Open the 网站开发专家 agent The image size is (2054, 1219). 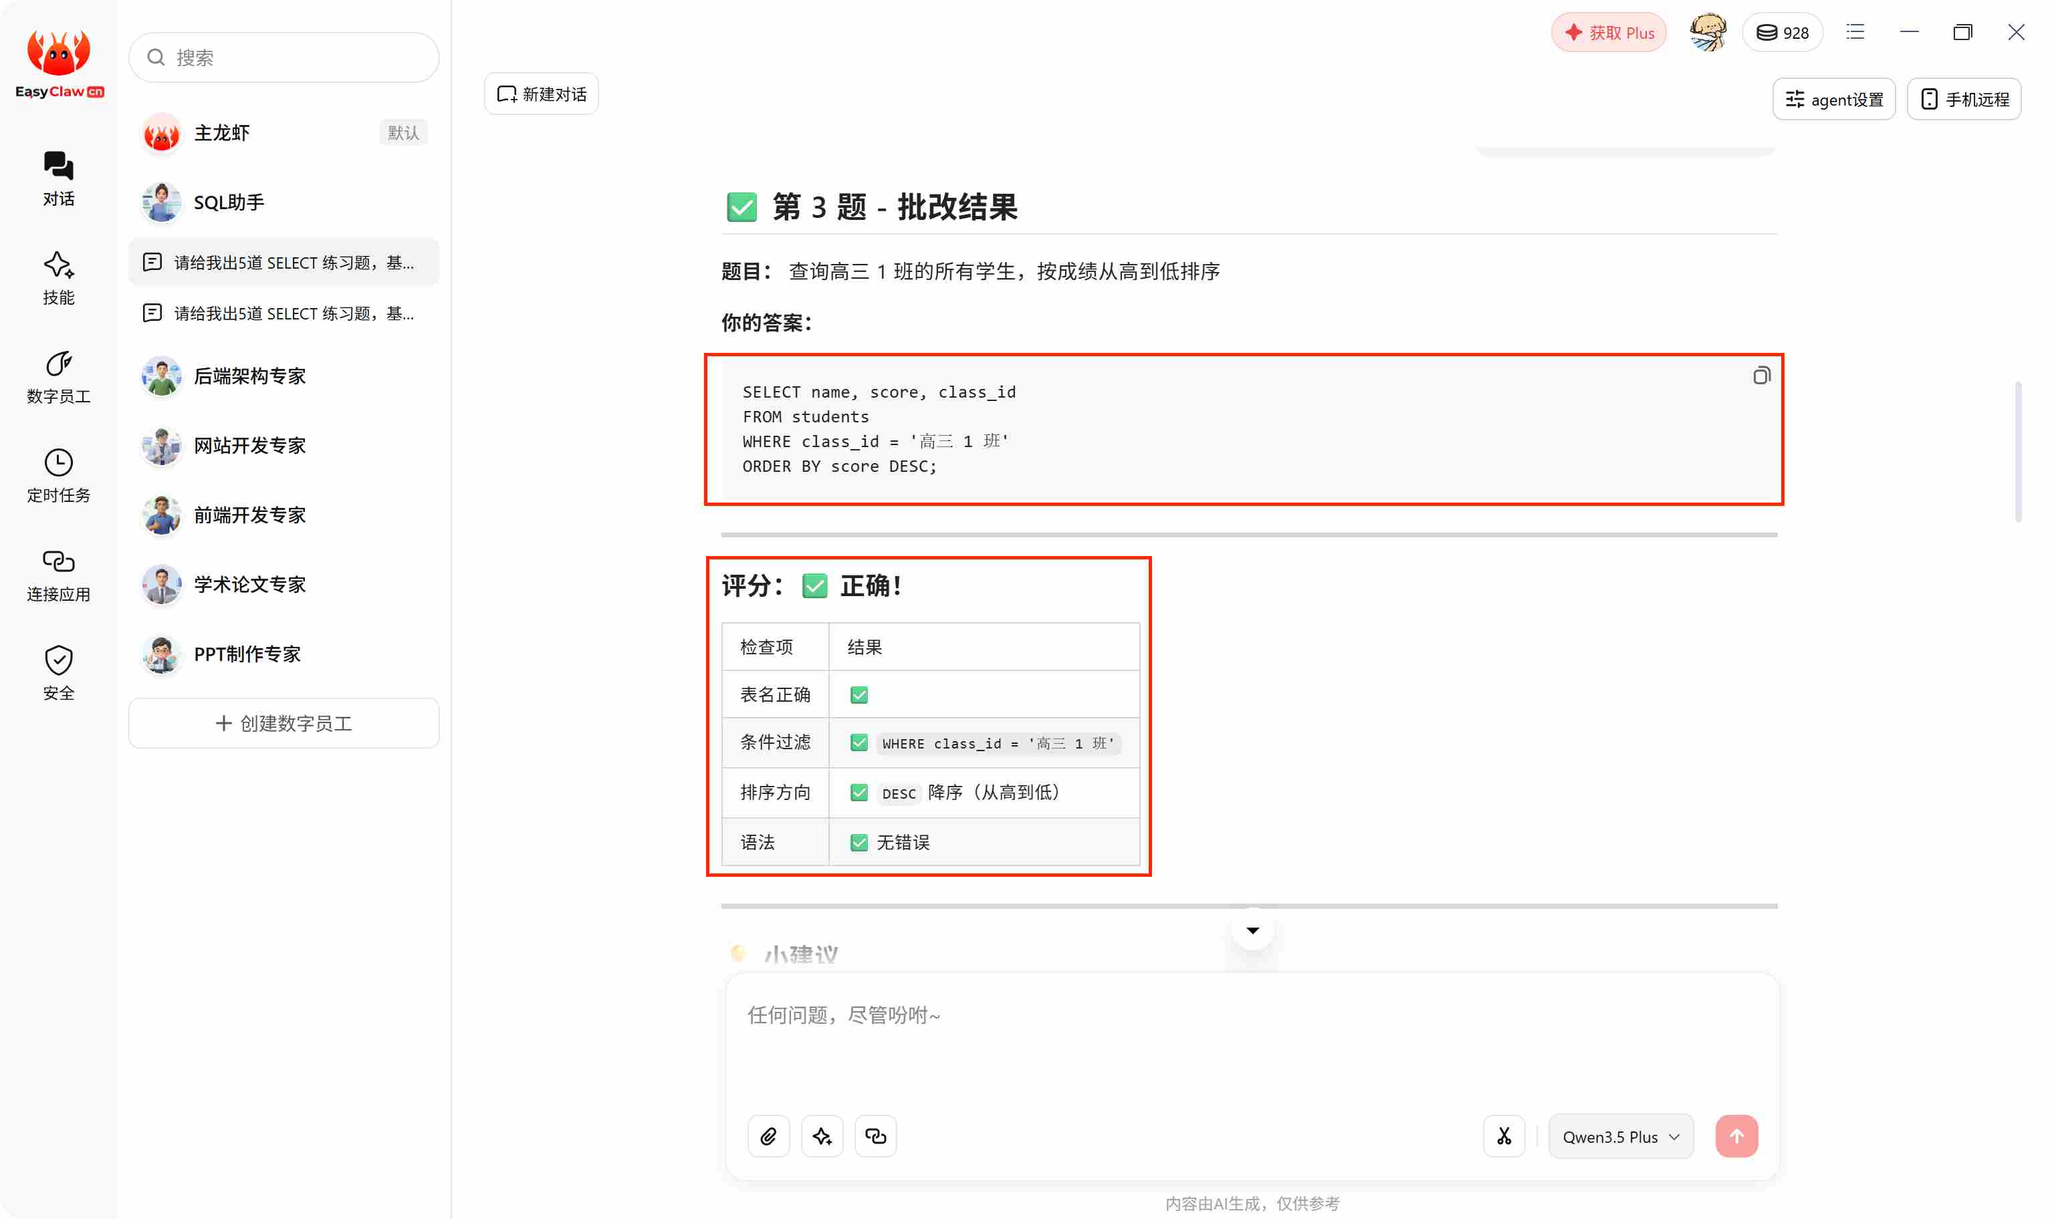(x=283, y=445)
